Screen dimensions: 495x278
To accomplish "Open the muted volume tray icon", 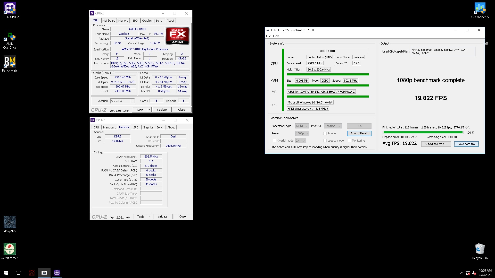I will pos(474,273).
